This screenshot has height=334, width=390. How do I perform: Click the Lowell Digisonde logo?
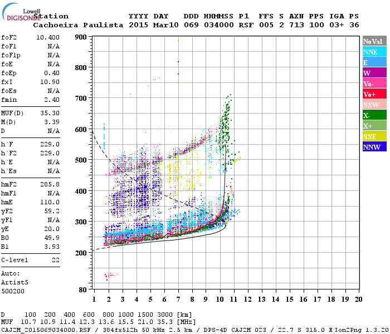pos(21,12)
